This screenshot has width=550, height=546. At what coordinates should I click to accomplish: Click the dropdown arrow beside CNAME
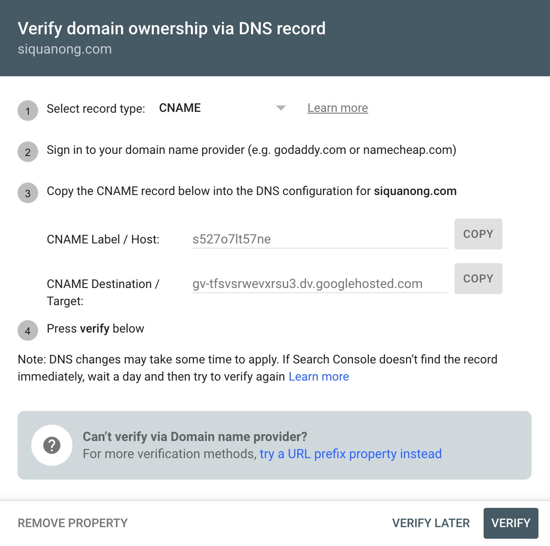click(281, 108)
